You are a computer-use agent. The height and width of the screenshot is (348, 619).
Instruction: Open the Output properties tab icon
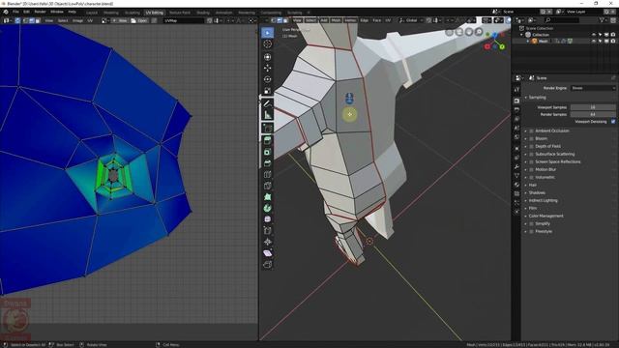pyautogui.click(x=516, y=109)
